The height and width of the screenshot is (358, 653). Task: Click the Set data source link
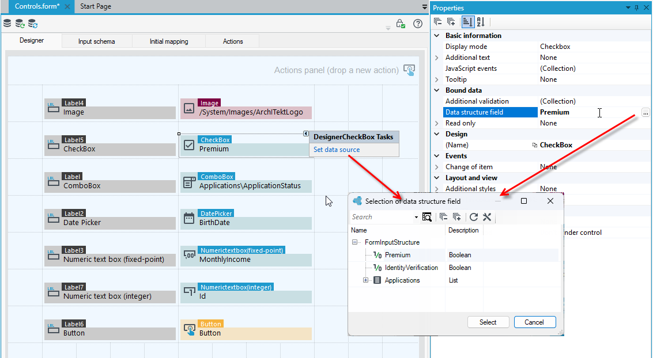[x=337, y=149]
